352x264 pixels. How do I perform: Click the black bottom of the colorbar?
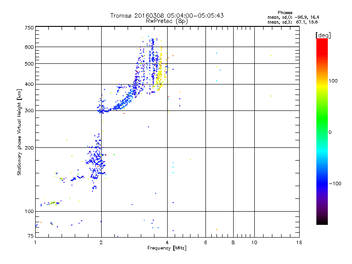coord(322,221)
